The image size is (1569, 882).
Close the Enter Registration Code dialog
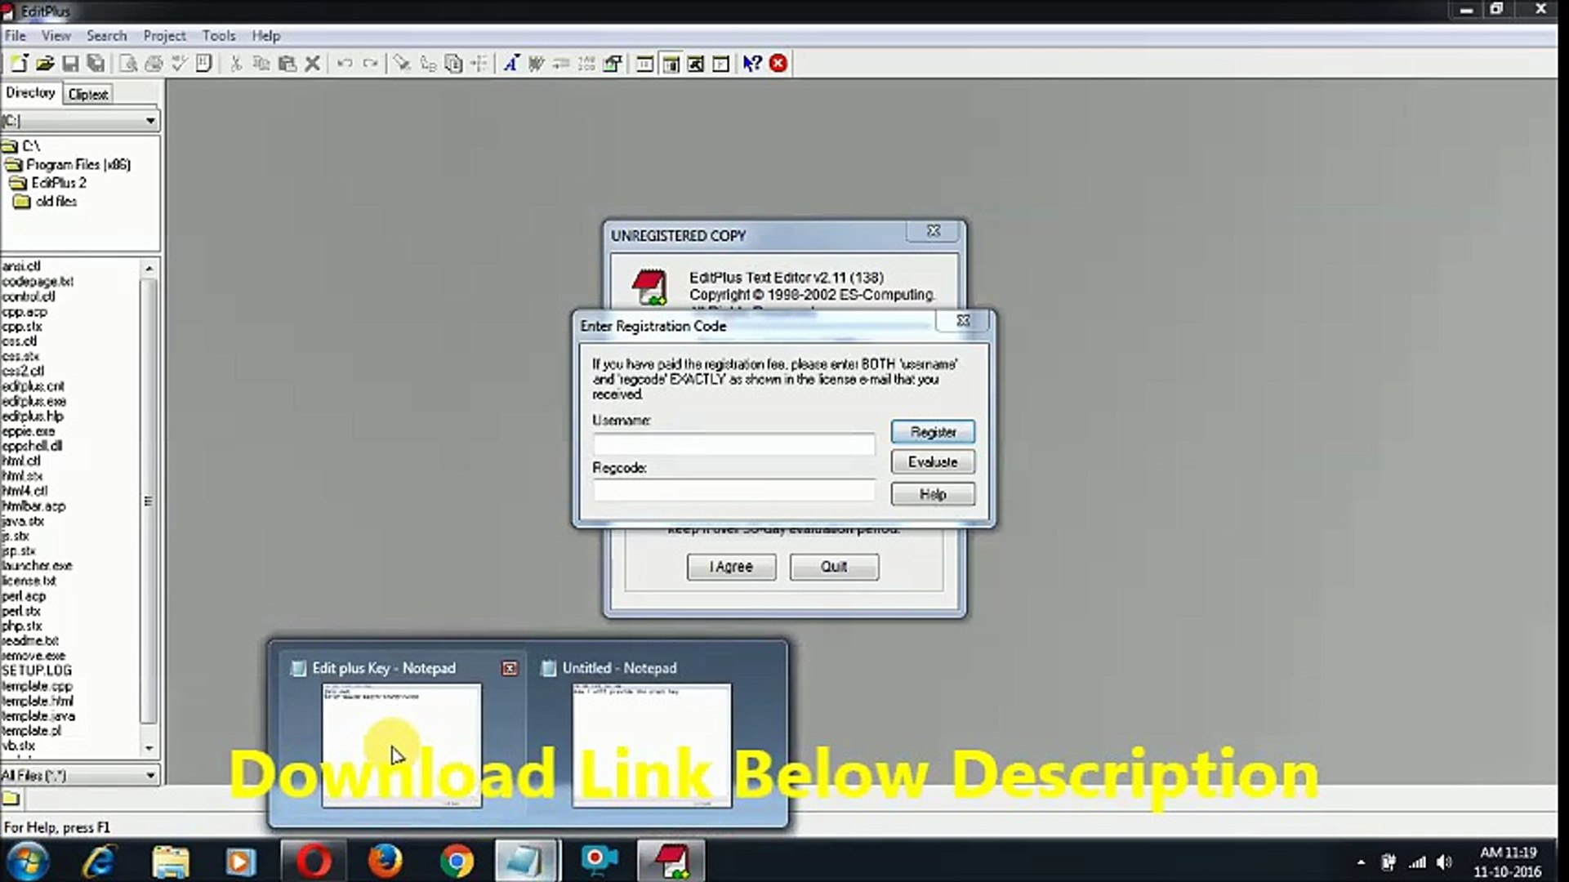click(963, 321)
